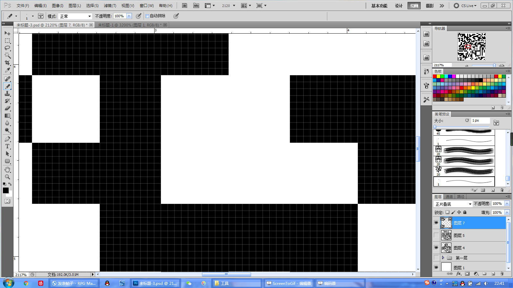Select the Hand tool
Image resolution: width=513 pixels, height=288 pixels.
7,170
